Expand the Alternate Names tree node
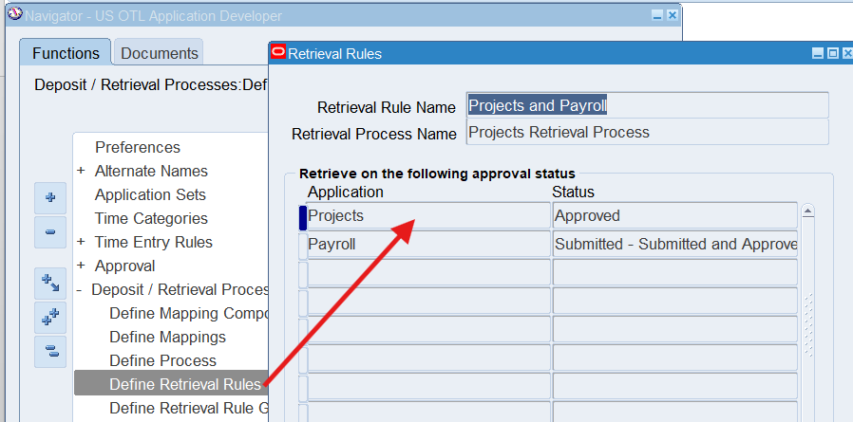This screenshot has width=853, height=422. click(81, 172)
